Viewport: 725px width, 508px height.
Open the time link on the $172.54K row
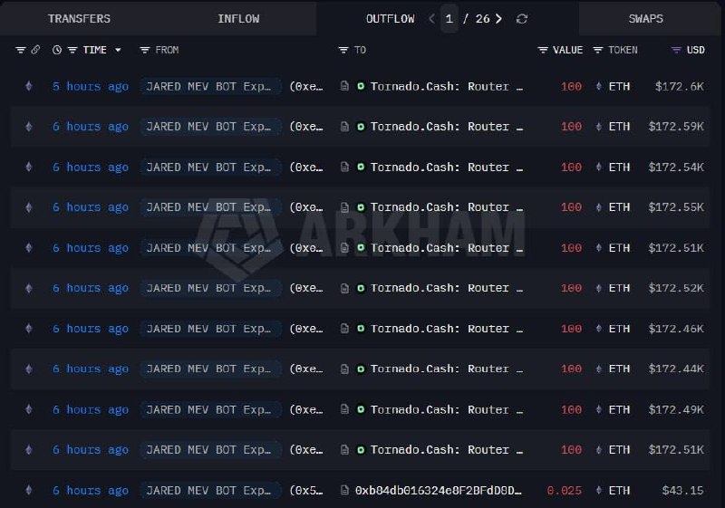tap(91, 168)
